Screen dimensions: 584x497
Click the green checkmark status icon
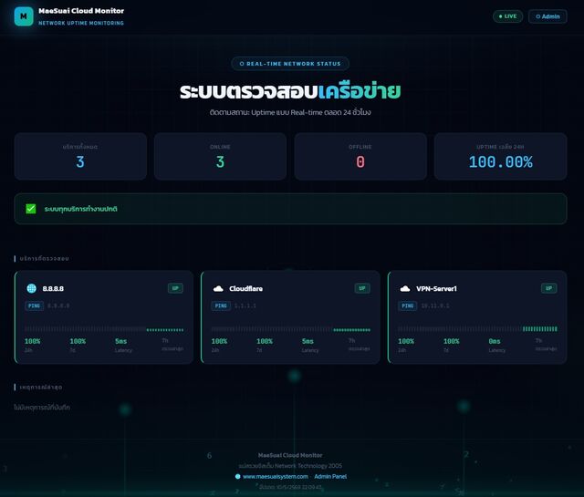31,209
